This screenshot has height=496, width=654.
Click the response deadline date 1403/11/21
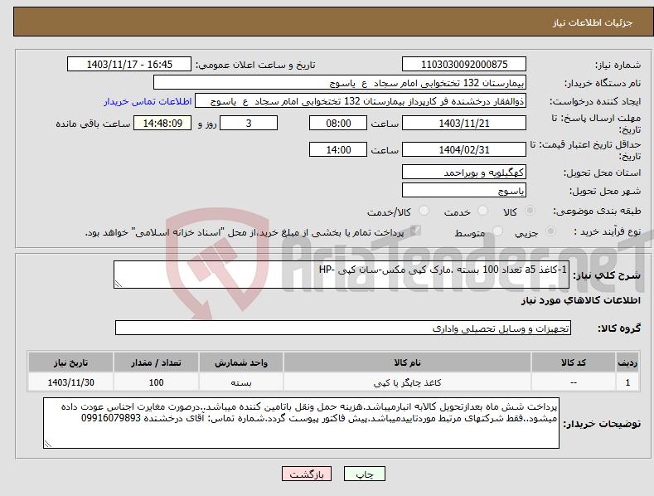464,123
